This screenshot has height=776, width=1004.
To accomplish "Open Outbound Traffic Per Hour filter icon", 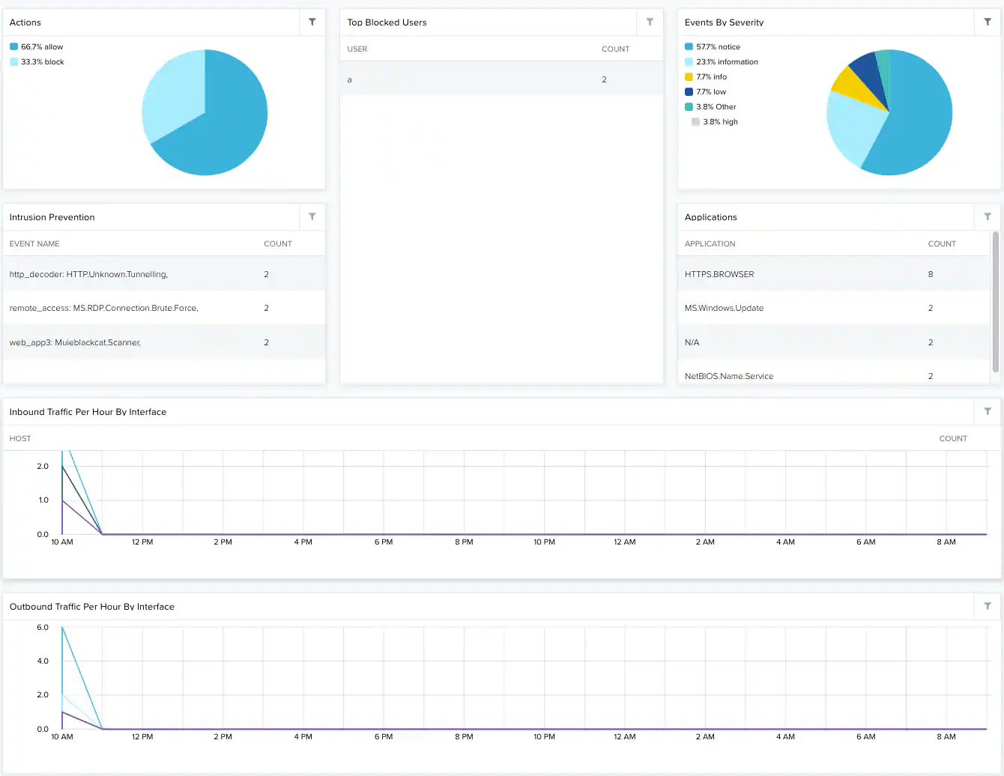I will point(988,606).
